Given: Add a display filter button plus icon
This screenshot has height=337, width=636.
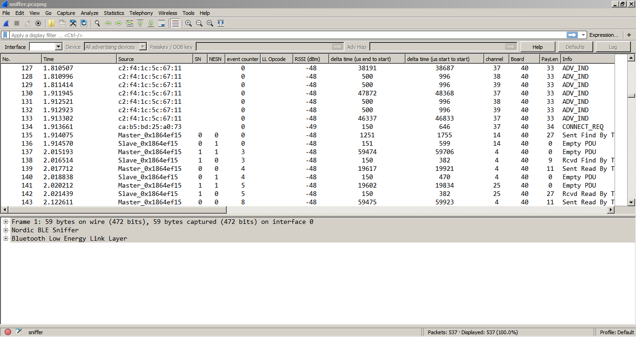Looking at the screenshot, I should pos(629,35).
